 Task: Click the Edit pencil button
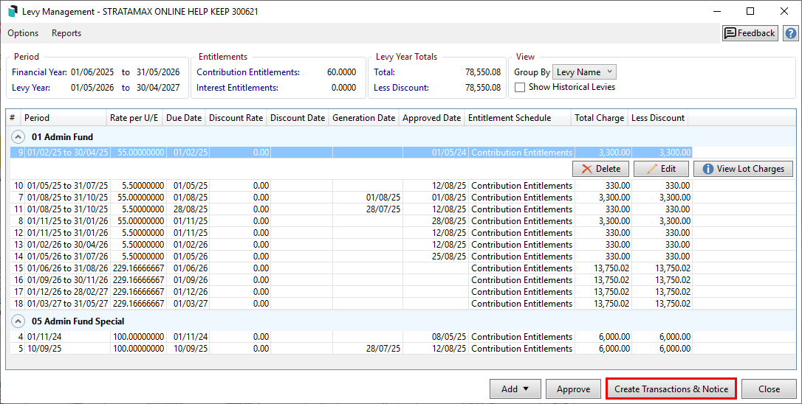tap(661, 169)
